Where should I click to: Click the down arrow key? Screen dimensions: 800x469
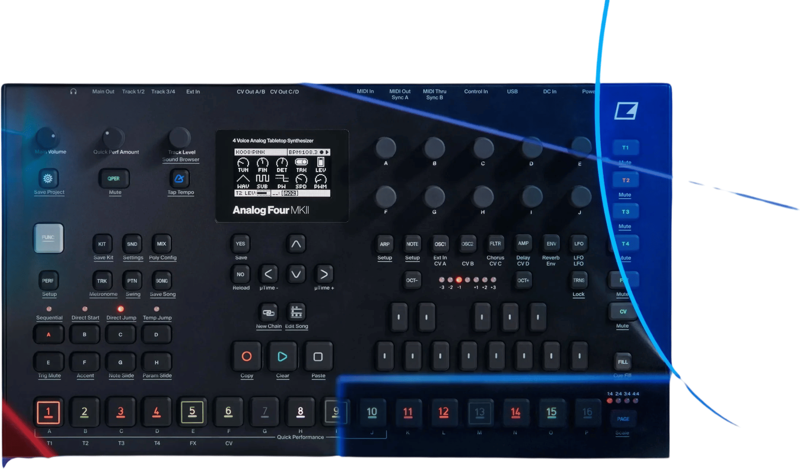point(296,274)
